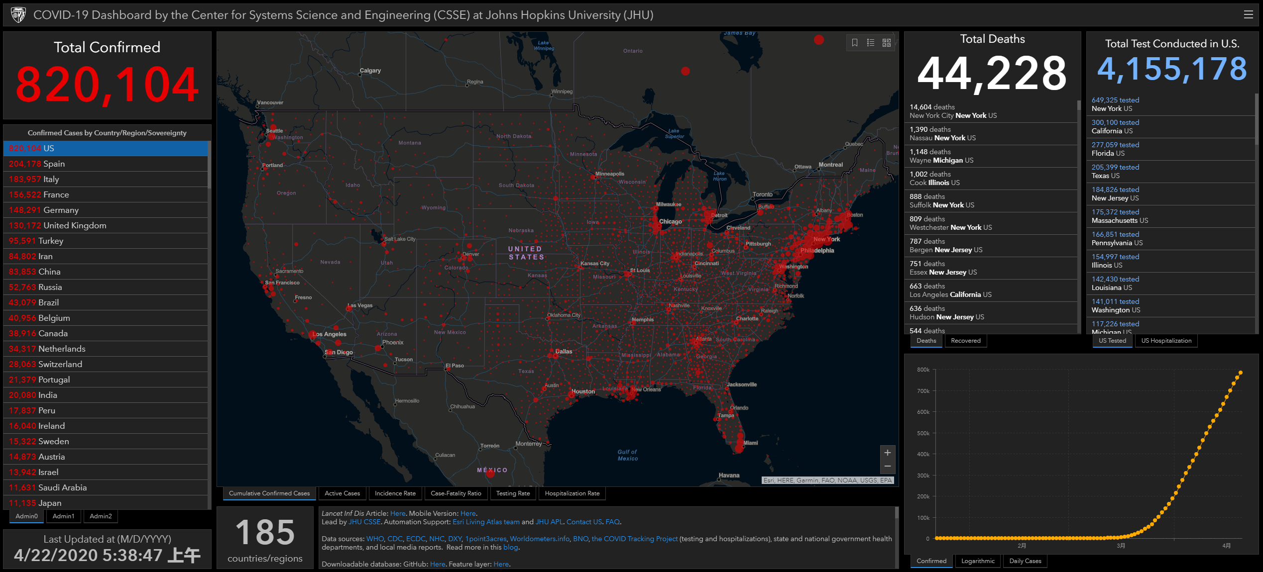Open the Worldometers.info data source link
This screenshot has width=1263, height=572.
(540, 539)
